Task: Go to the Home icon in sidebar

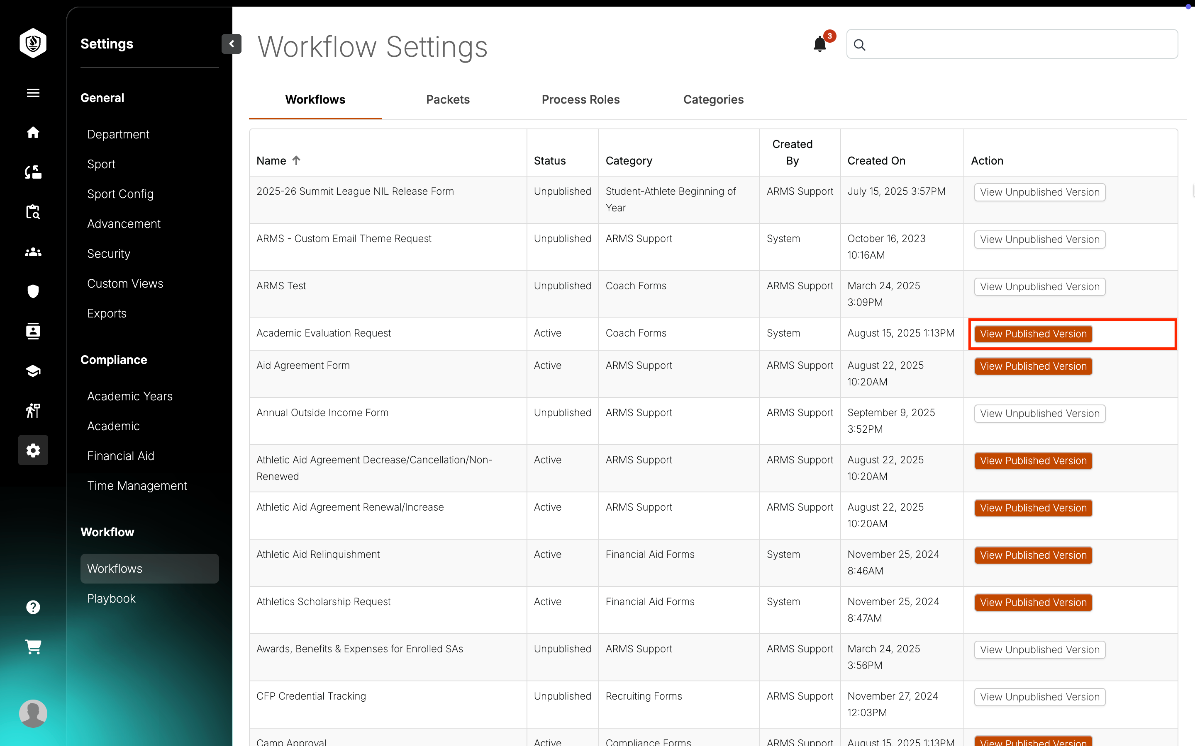Action: coord(33,132)
